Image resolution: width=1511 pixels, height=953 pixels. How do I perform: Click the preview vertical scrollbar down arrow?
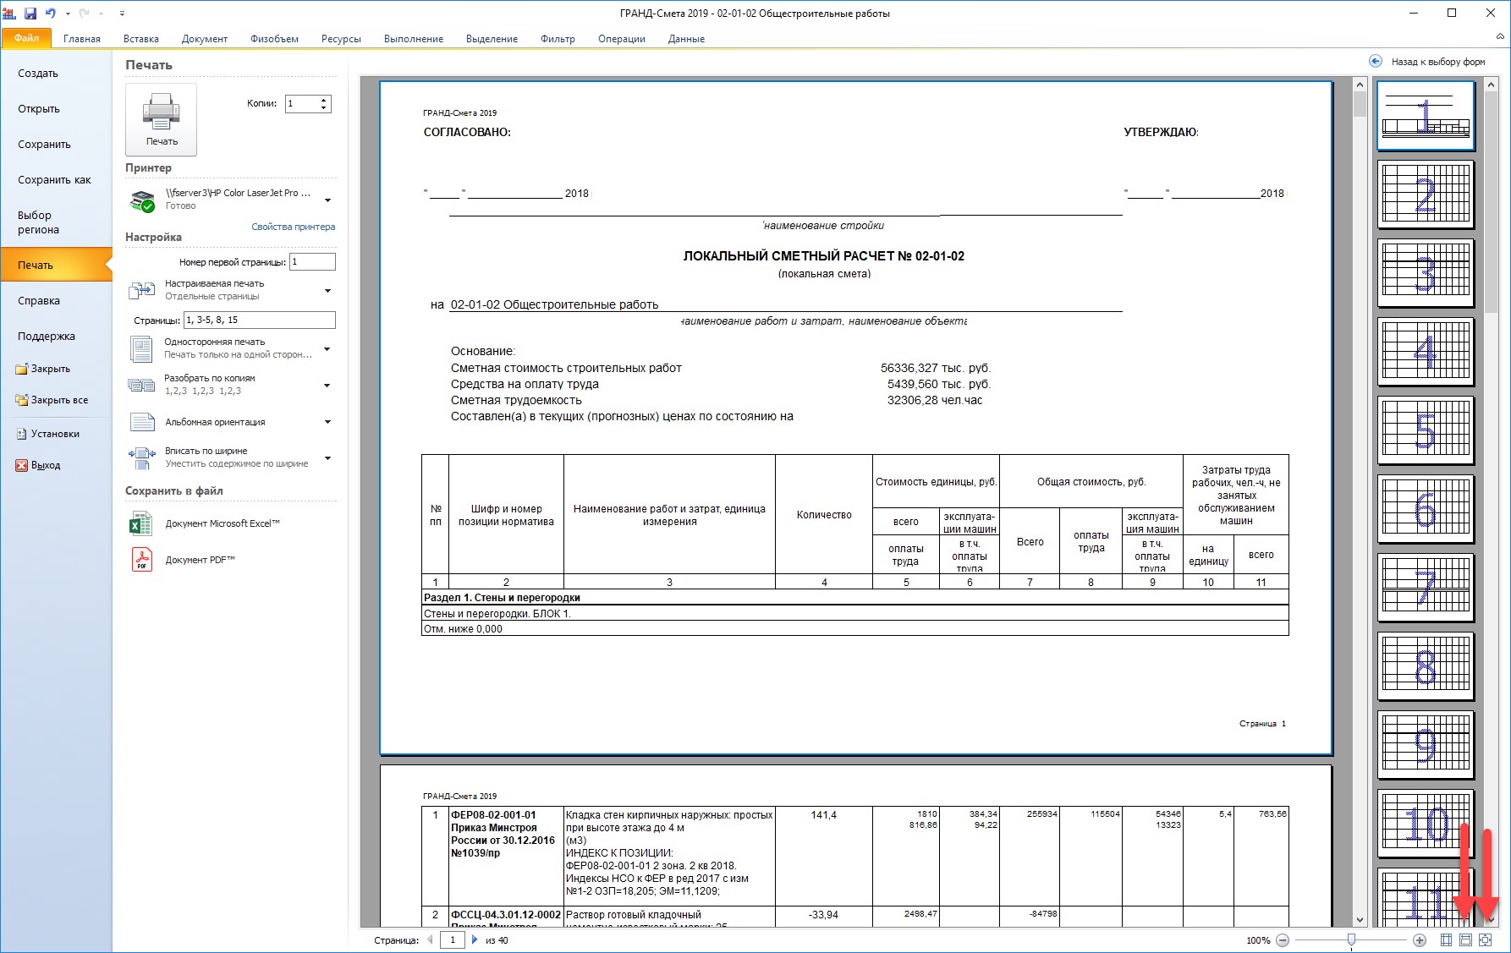pos(1360,920)
